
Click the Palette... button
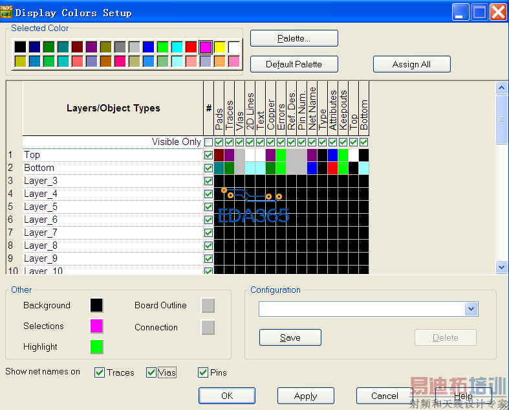point(294,38)
